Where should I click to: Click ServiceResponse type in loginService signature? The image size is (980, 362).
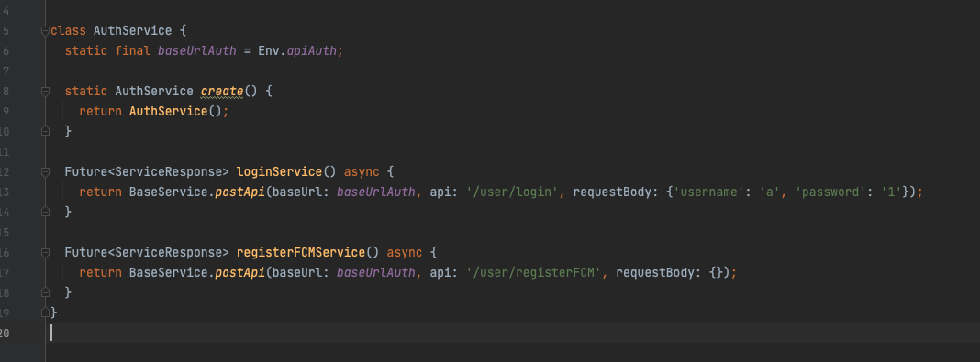point(168,171)
